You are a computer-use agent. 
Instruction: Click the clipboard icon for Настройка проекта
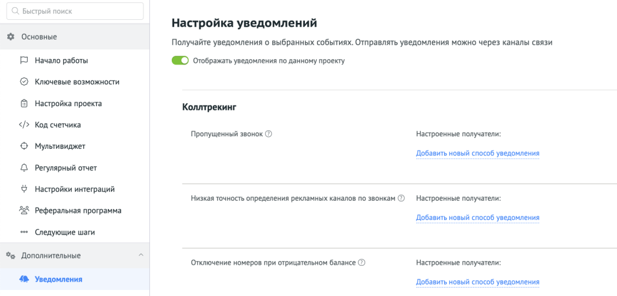[x=24, y=103]
